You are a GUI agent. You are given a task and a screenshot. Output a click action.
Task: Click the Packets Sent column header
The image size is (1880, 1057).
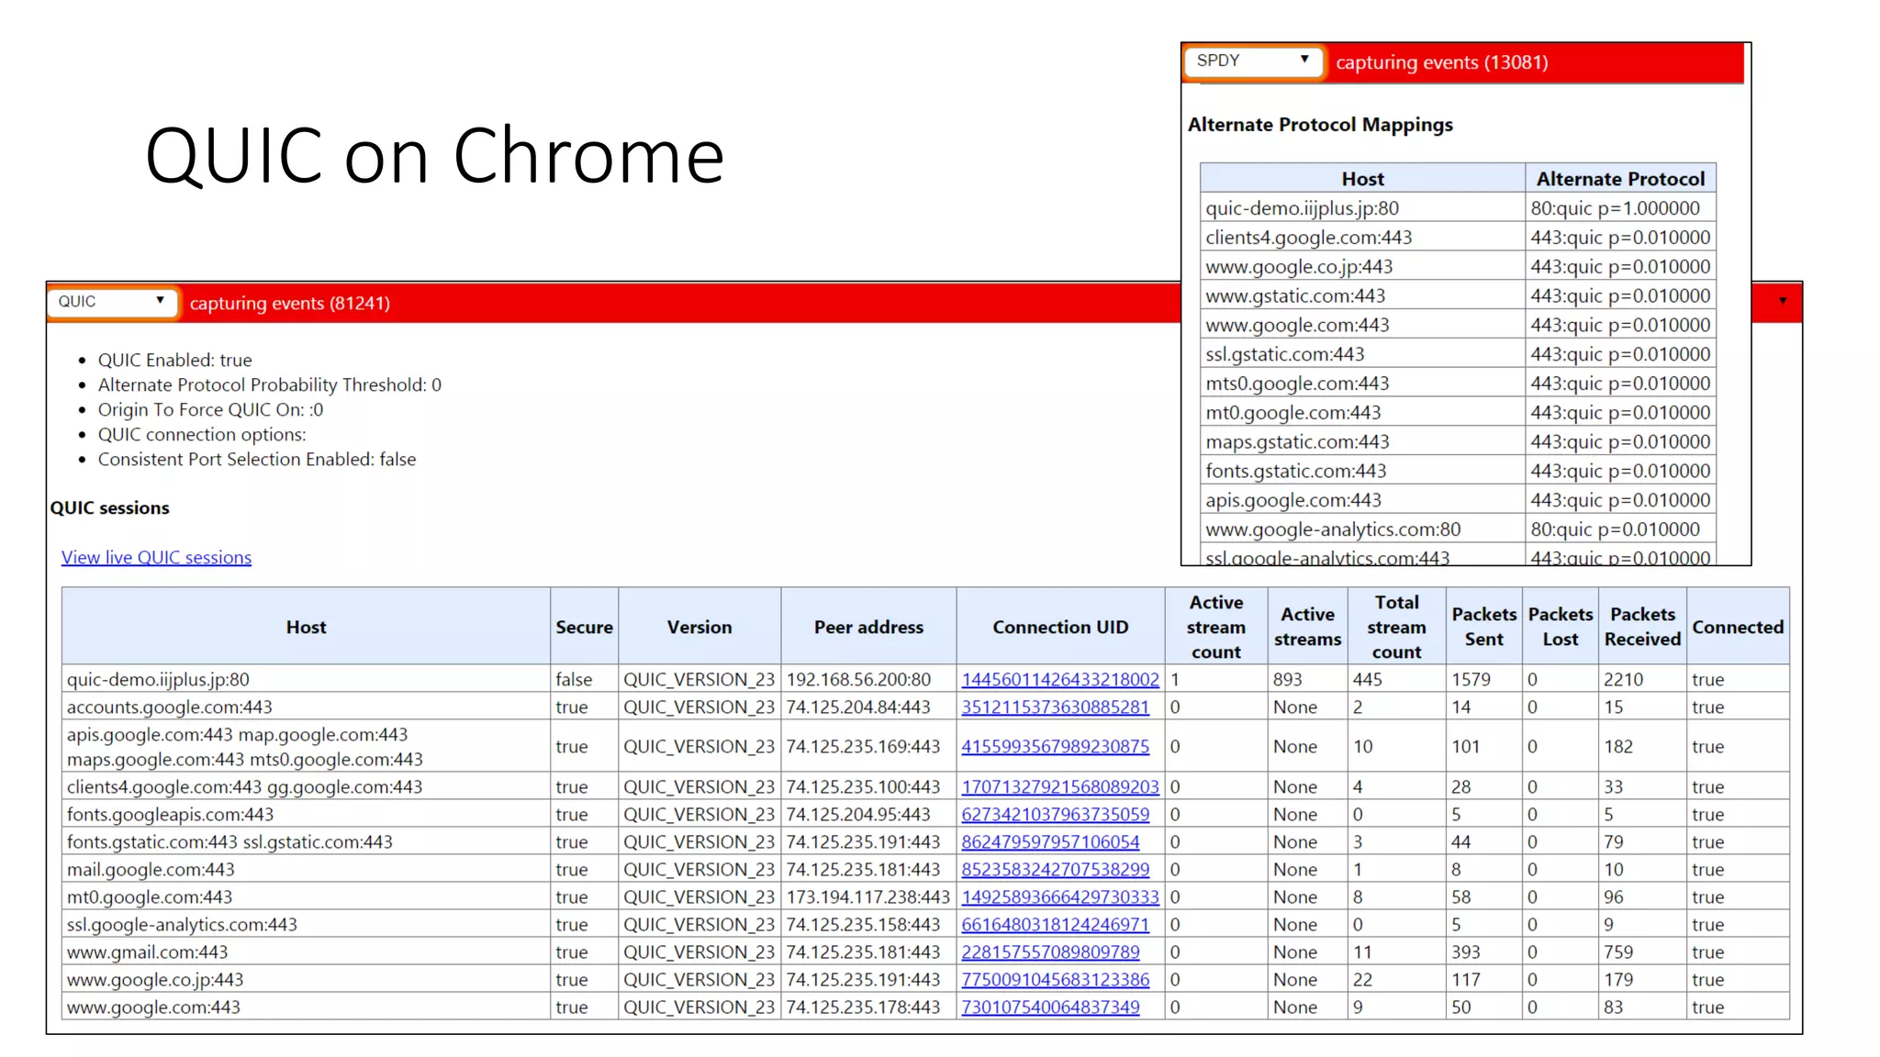click(1483, 628)
